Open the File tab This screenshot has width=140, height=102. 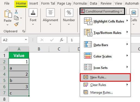[7, 4]
